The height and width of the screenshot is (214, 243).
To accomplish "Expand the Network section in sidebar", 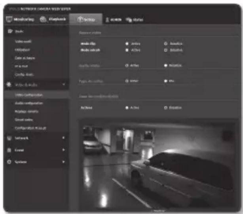I will click(x=63, y=138).
